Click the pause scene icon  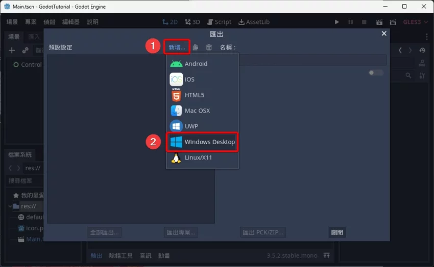350,22
